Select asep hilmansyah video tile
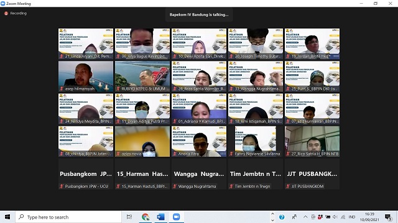This screenshot has height=223, width=398. [x=86, y=76]
